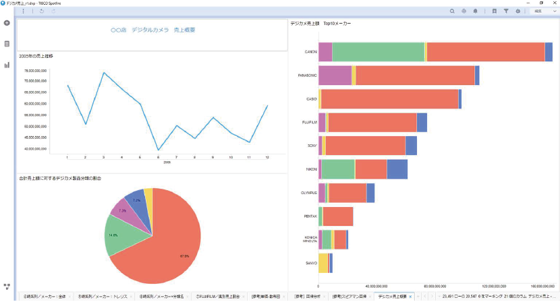Click the plus icon in left sidebar
560x302 pixels.
click(7, 23)
